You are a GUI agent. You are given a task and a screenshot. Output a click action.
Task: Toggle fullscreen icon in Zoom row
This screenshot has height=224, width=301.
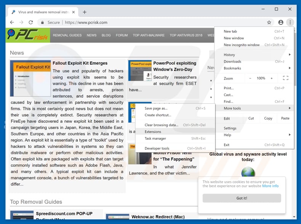click(285, 78)
